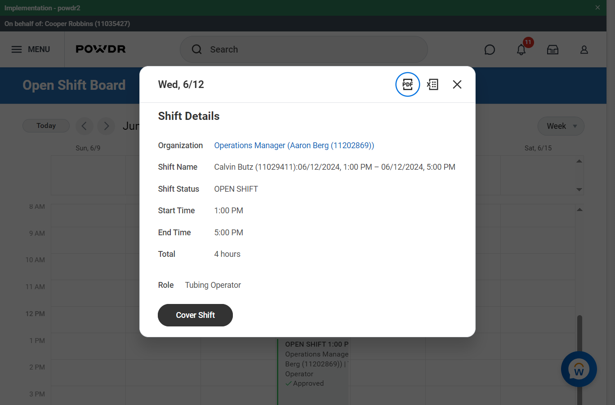Click the POWDR logo
Image resolution: width=615 pixels, height=405 pixels.
click(101, 49)
